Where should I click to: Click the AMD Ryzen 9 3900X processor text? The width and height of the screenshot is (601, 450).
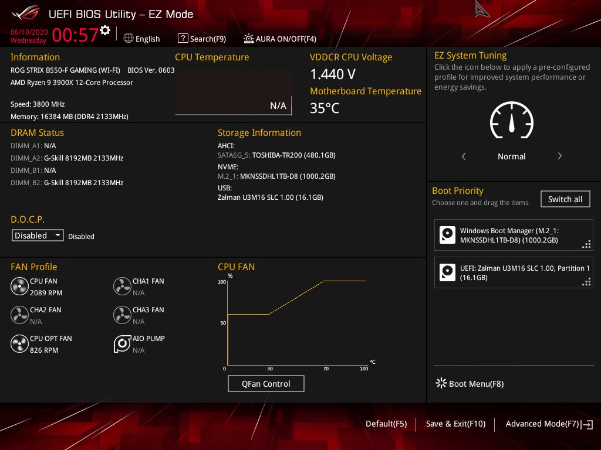72,82
